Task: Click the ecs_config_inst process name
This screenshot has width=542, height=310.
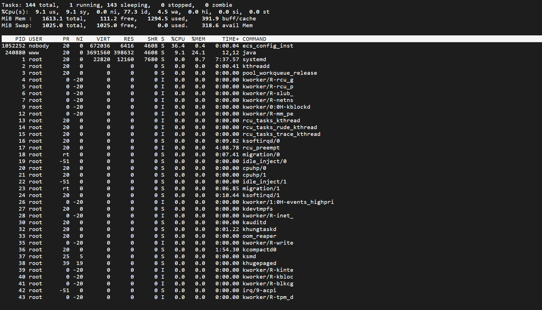Action: click(267, 46)
